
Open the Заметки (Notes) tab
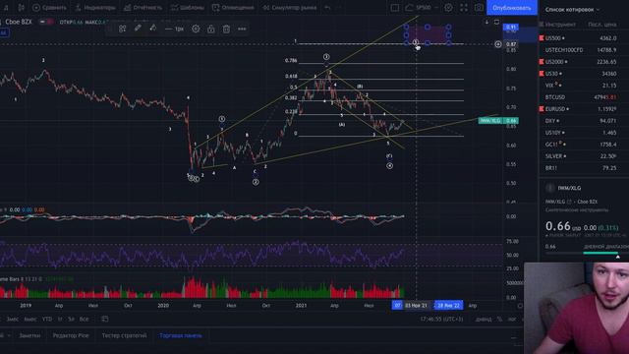[x=29, y=335]
